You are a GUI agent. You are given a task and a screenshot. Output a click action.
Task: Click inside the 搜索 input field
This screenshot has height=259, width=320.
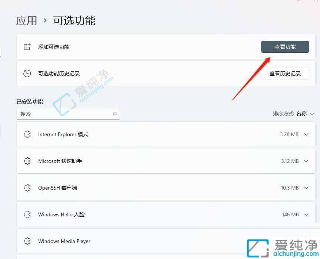[68, 114]
